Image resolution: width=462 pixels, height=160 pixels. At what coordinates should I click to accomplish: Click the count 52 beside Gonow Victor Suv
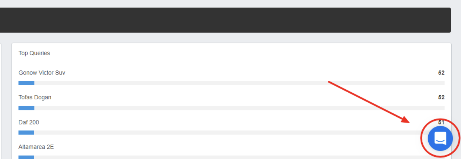click(441, 73)
